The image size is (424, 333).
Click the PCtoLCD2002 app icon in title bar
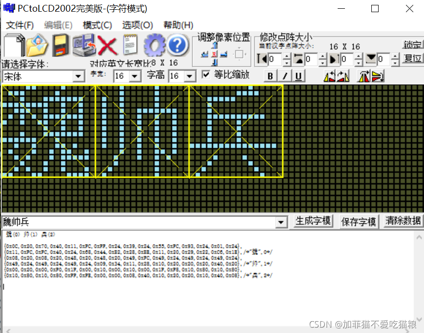9,8
